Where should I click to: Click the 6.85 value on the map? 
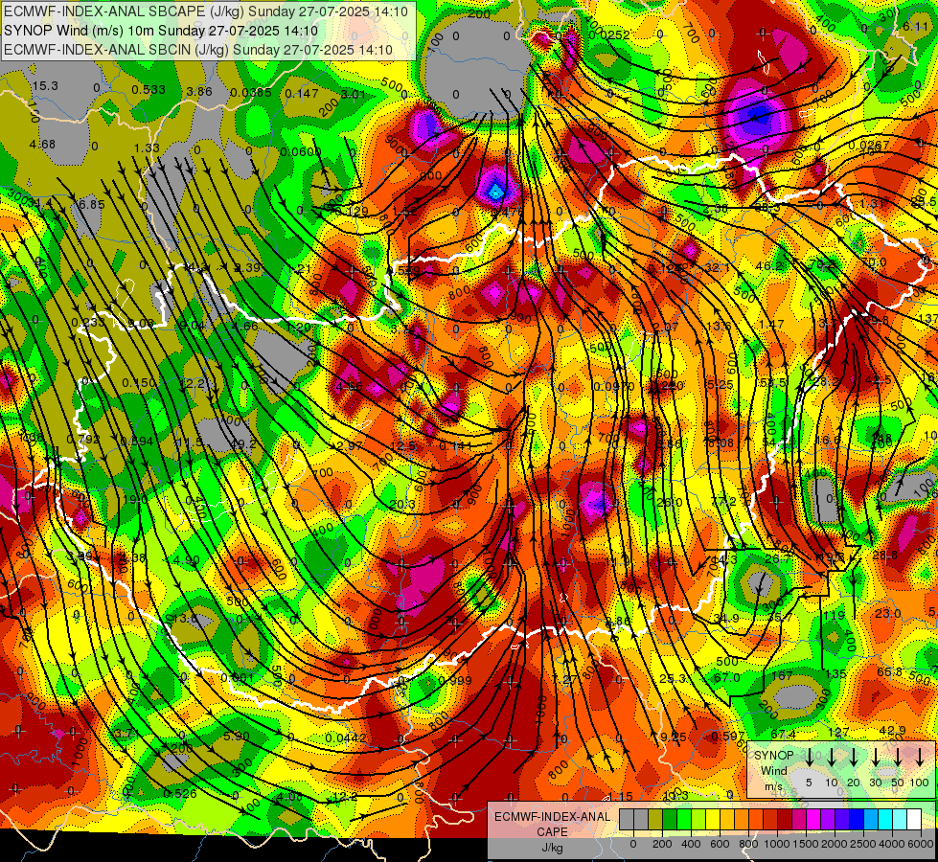click(x=92, y=205)
